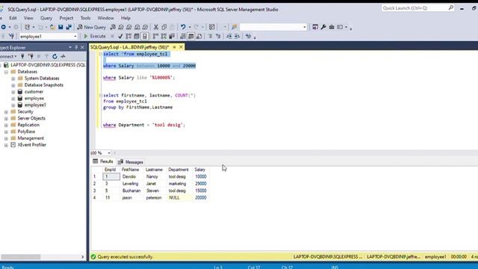Select the XEvent Profiler tree item
This screenshot has width=478, height=269.
[31, 145]
